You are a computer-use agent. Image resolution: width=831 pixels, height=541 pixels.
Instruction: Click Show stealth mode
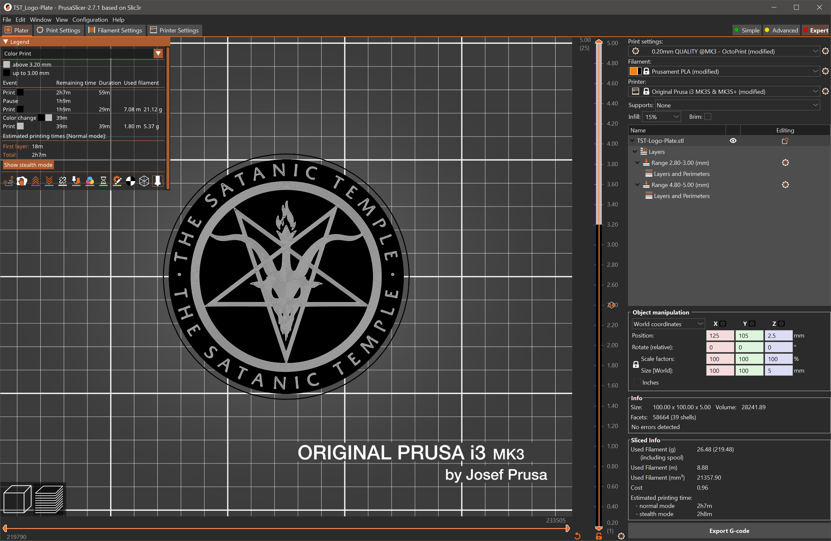pyautogui.click(x=28, y=165)
